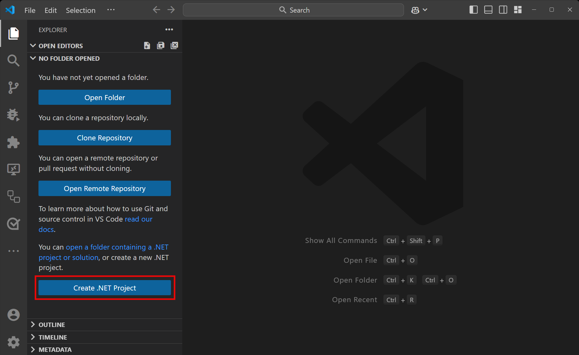Expand the OUTLINE section
Viewport: 579px width, 355px height.
[x=52, y=325]
